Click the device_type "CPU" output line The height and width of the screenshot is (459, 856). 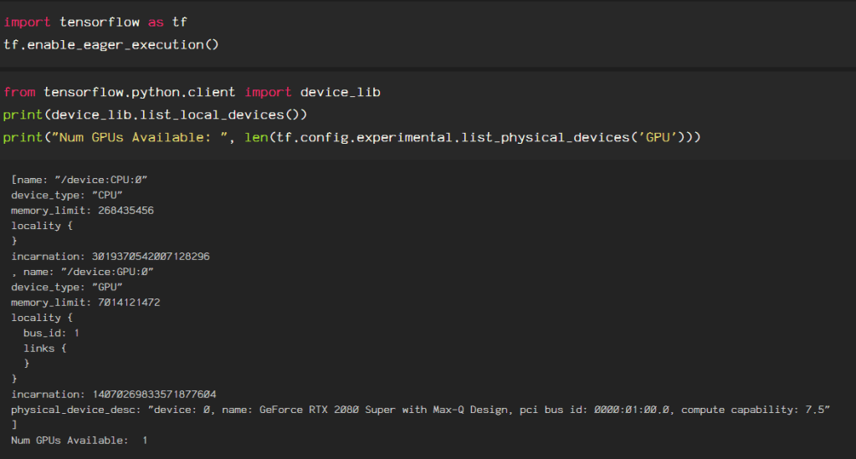pyautogui.click(x=67, y=195)
